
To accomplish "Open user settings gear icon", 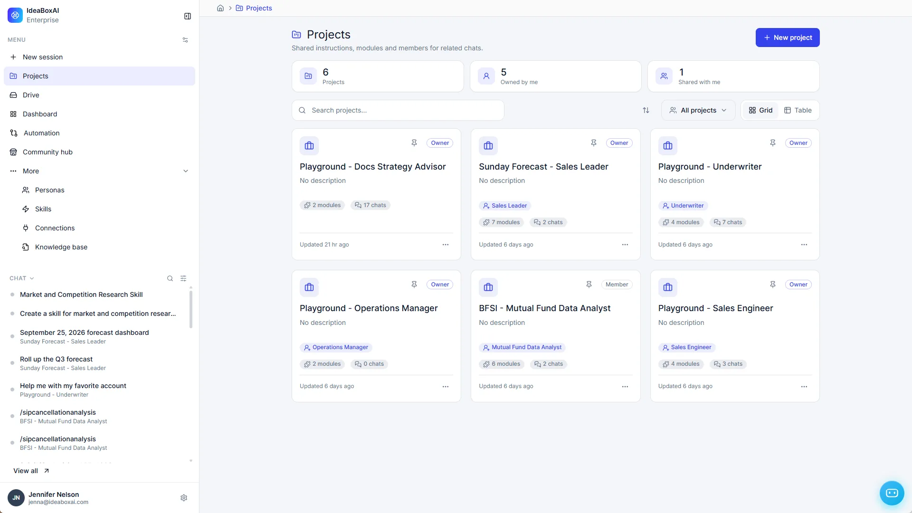I will coord(184,498).
